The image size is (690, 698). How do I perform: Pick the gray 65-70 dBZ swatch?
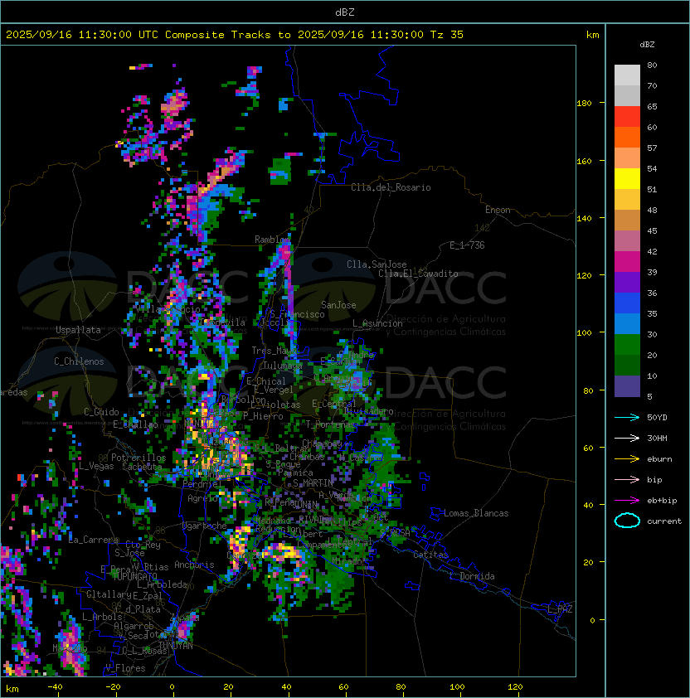[627, 95]
